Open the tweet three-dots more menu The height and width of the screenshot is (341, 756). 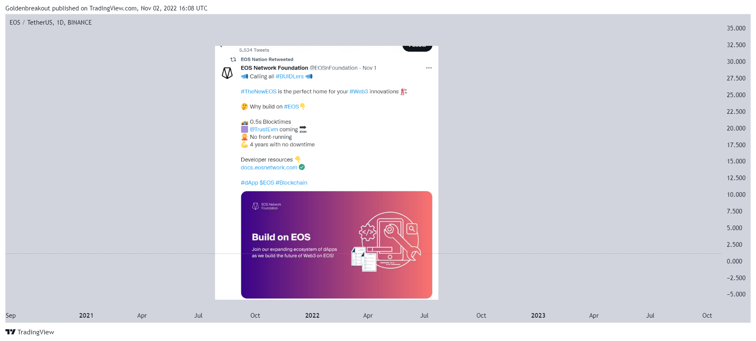[429, 68]
